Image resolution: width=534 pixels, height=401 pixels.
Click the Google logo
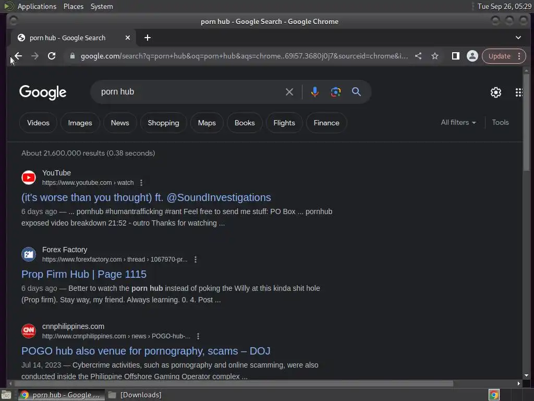43,92
